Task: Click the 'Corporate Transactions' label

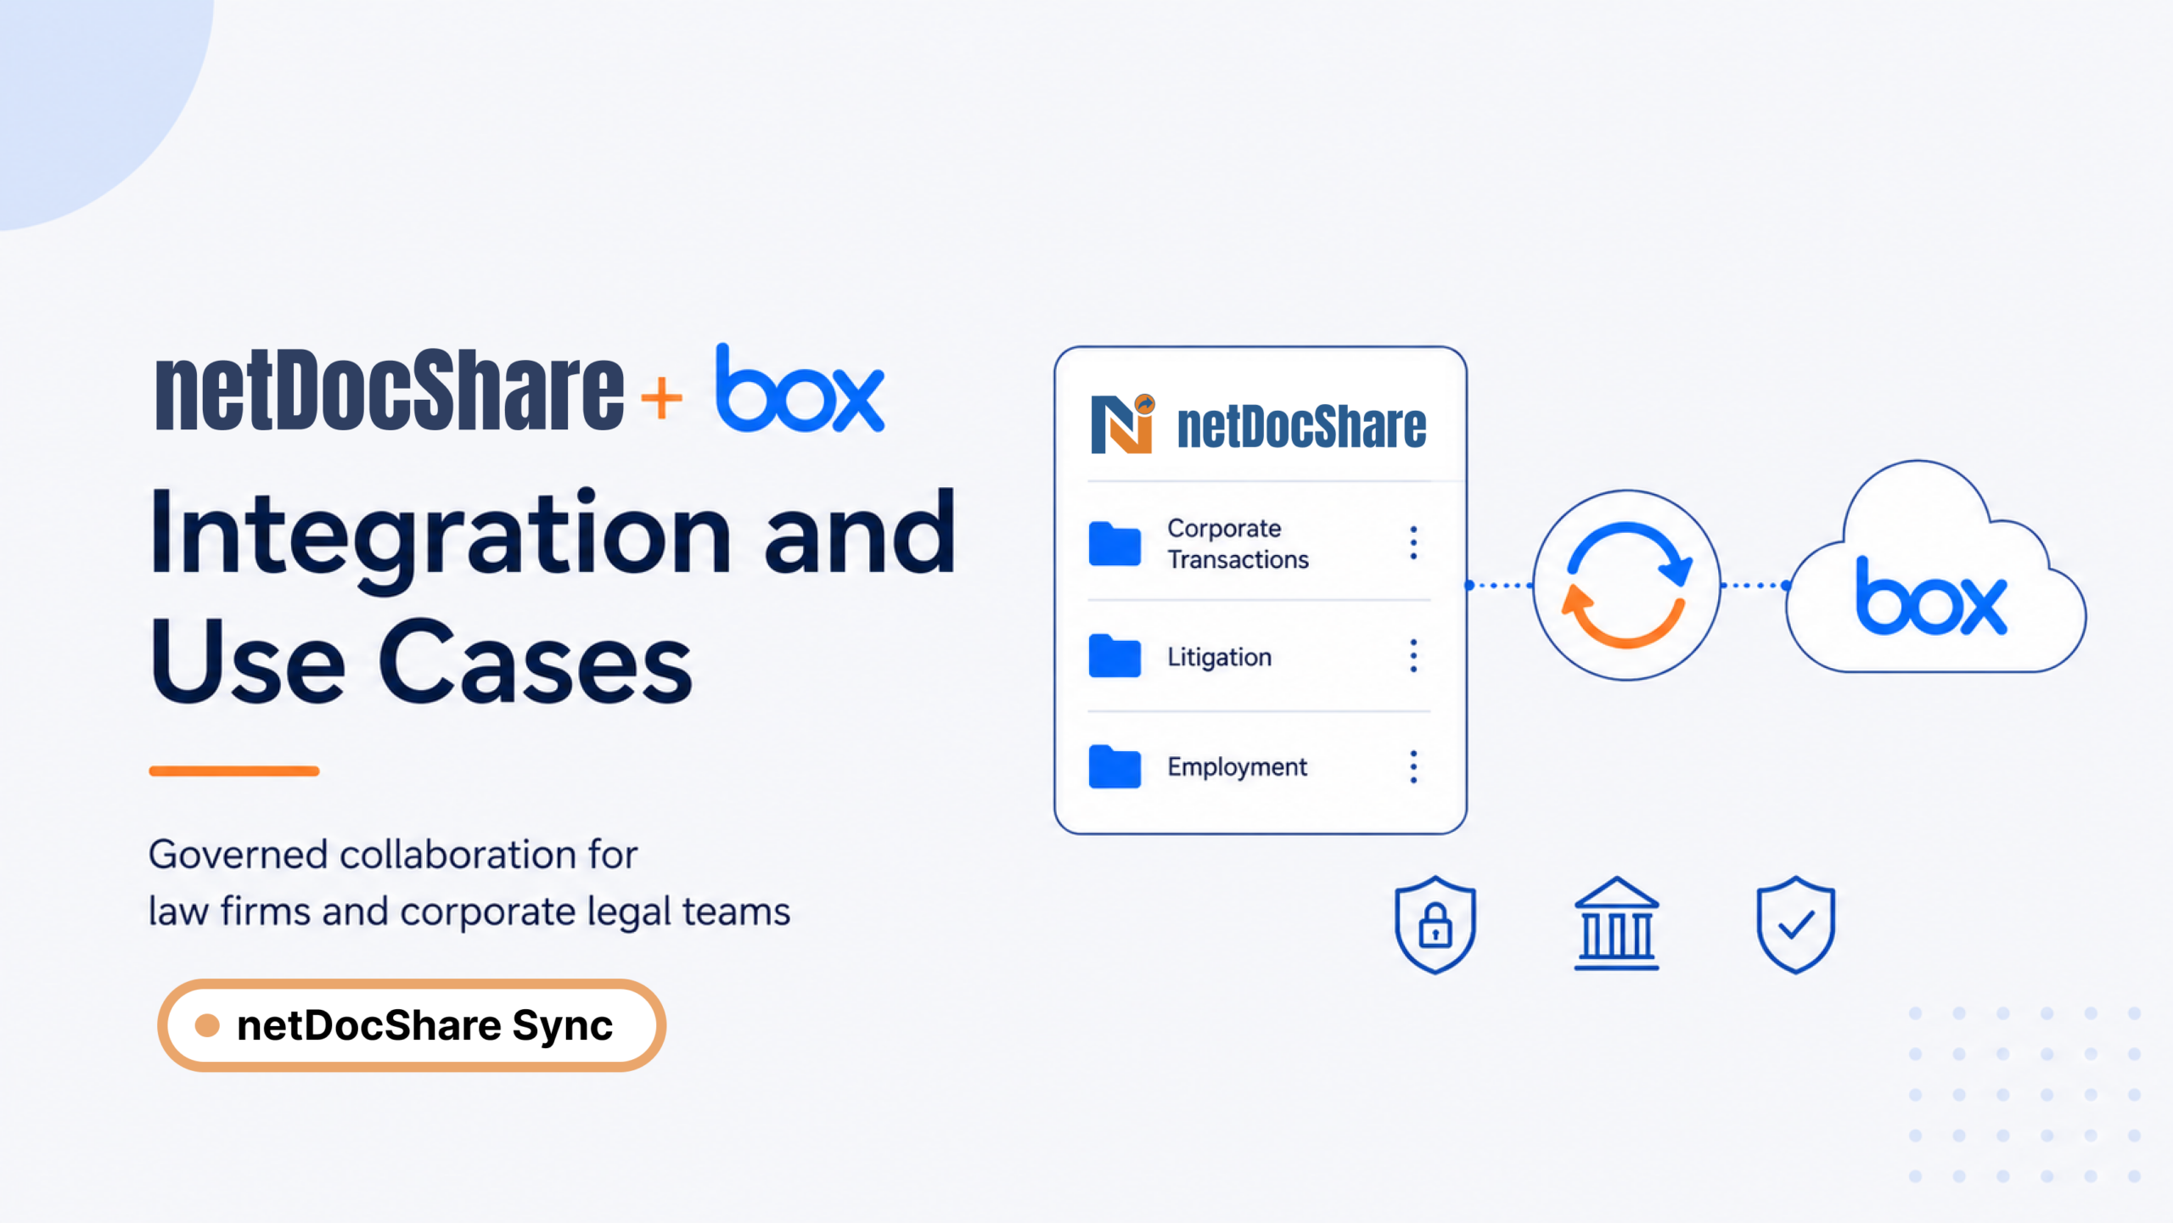Action: [x=1238, y=543]
